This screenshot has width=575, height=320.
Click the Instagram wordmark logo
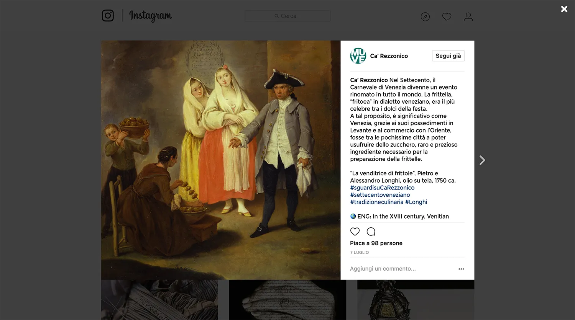[150, 16]
